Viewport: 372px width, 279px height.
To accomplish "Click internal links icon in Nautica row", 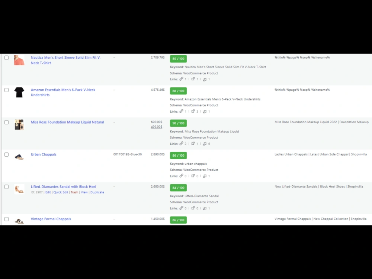I will [x=181, y=79].
